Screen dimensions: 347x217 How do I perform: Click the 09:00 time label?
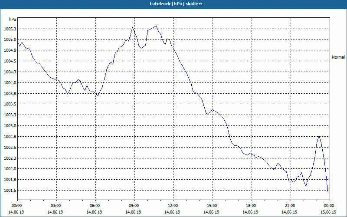click(x=134, y=206)
